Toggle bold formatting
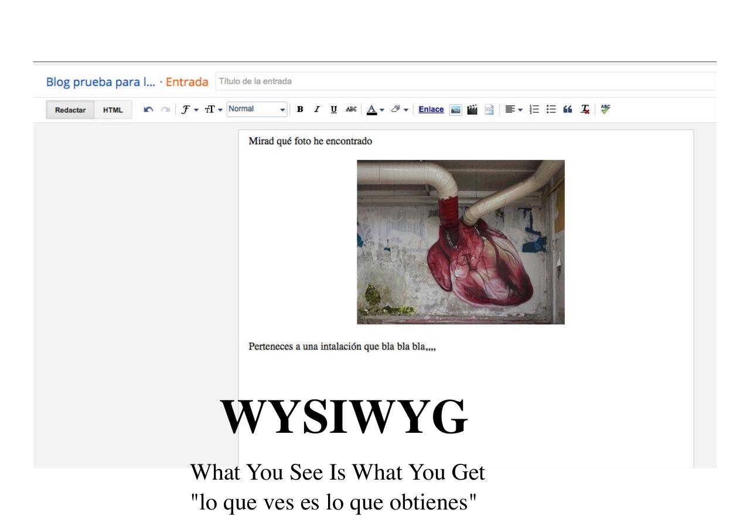Screen dimensions: 750x530 tap(301, 110)
